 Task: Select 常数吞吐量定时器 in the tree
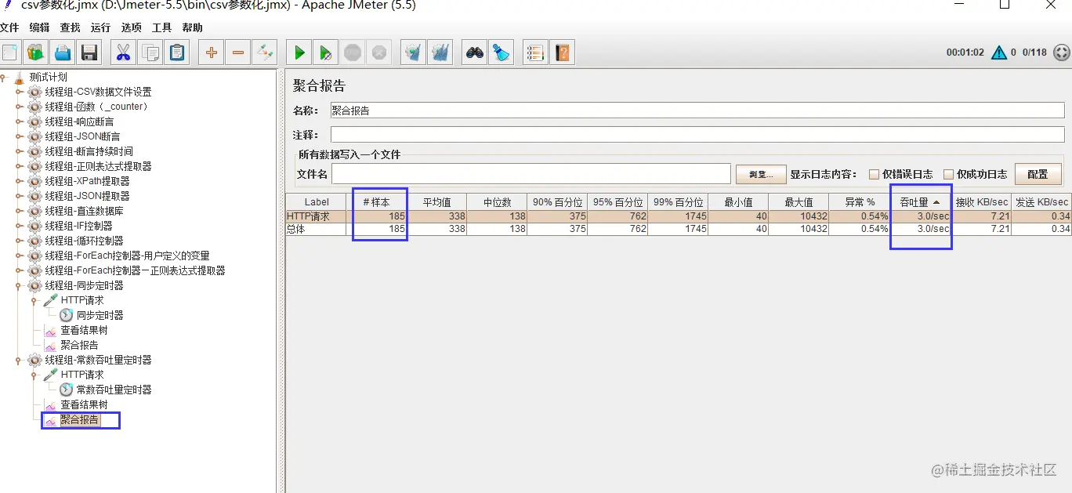coord(114,390)
